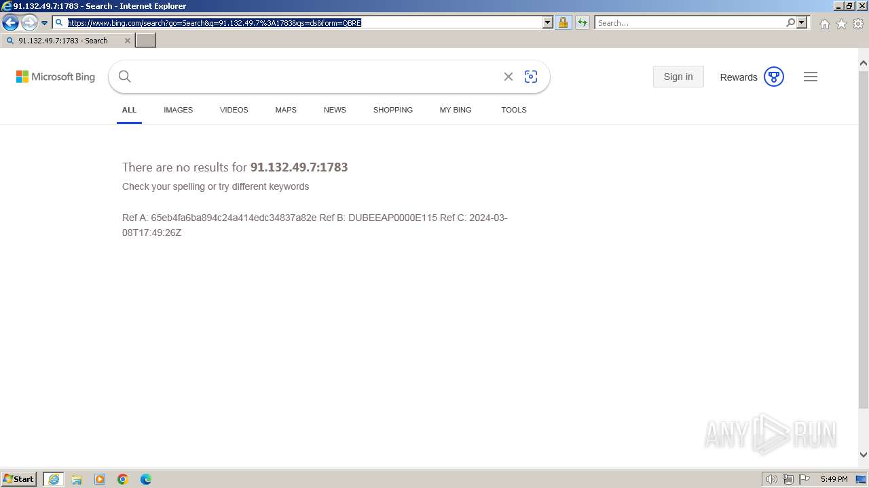This screenshot has width=869, height=488.
Task: Launch Microsoft Edge from the taskbar
Action: tap(146, 479)
